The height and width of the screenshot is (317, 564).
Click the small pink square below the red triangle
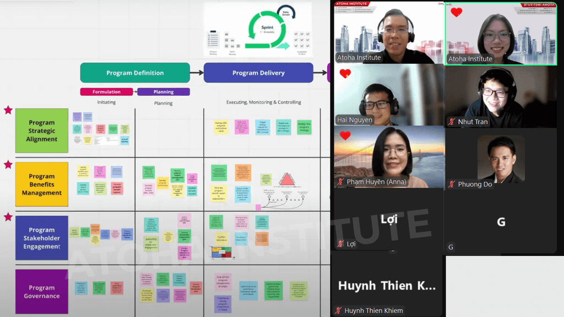coord(258,207)
